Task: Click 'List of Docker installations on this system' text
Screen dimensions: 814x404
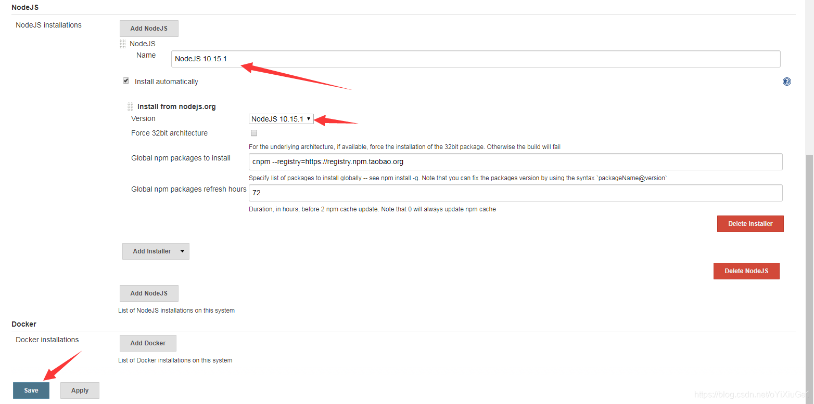Action: click(x=175, y=360)
